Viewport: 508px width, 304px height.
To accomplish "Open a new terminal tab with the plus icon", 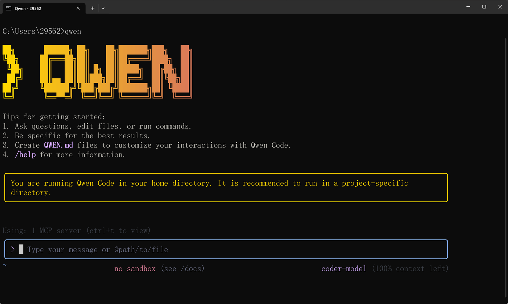I will pyautogui.click(x=92, y=8).
